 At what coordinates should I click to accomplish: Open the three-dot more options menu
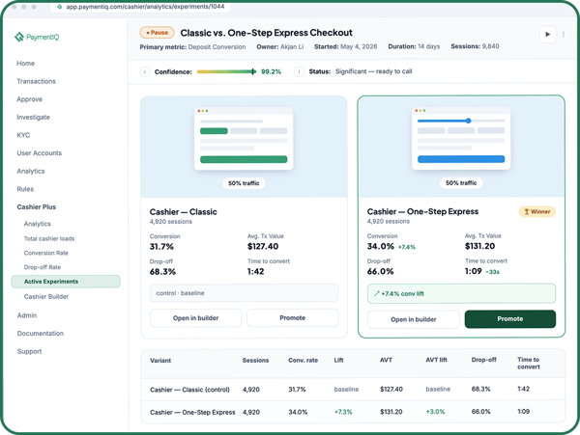[564, 35]
